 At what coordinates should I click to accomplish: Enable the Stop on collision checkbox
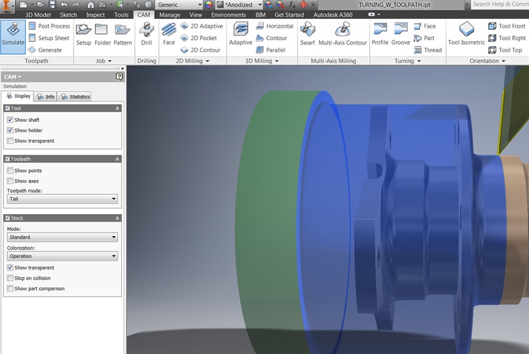point(10,278)
